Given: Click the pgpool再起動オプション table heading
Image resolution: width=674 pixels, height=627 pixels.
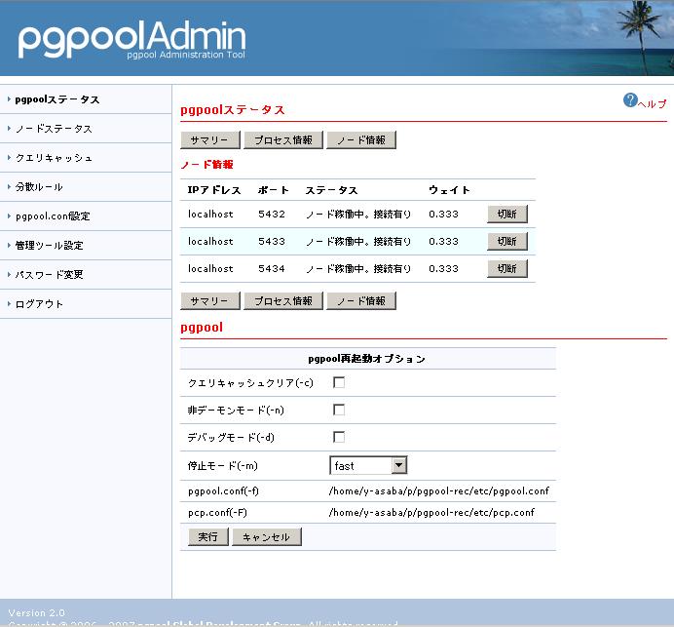Looking at the screenshot, I should point(366,359).
